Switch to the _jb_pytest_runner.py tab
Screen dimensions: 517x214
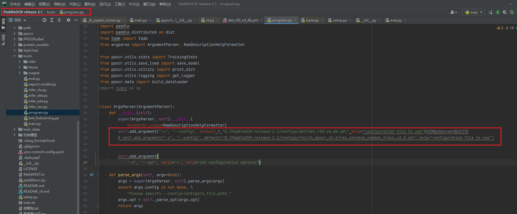104,20
